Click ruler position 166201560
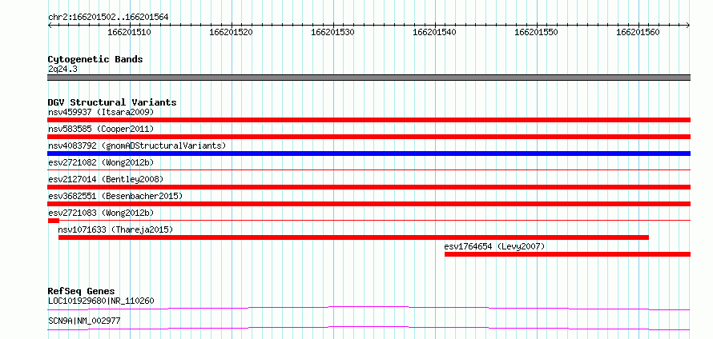The width and height of the screenshot is (713, 339). click(638, 33)
